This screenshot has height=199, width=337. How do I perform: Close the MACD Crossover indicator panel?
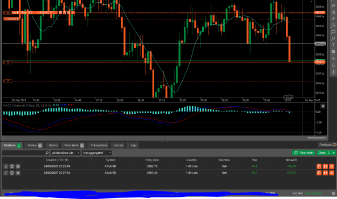pyautogui.click(x=323, y=106)
